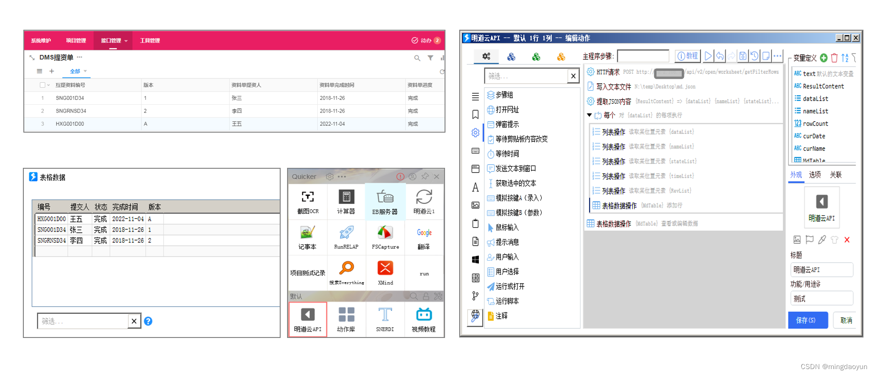
Task: Launch RunRELAP rocket action
Action: click(346, 238)
